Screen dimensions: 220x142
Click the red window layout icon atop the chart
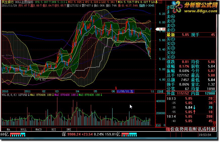[161, 2]
